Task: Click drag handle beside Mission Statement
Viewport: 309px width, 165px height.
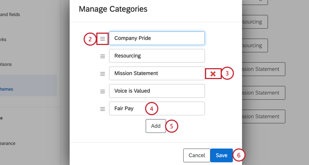Action: coord(103,74)
